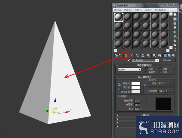The height and width of the screenshot is (138, 182).
Task: Click the map button beside 漫反射 swatch
Action: [x=142, y=88]
